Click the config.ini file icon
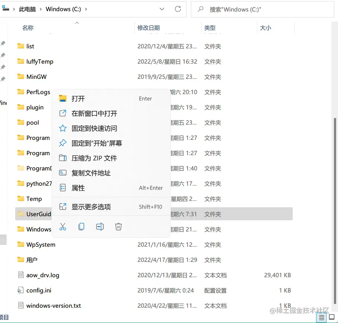 (x=20, y=290)
